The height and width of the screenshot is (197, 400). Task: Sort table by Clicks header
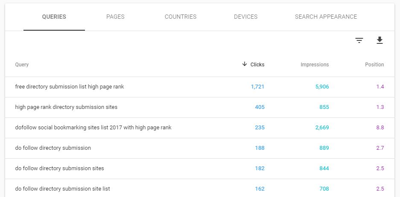tap(257, 65)
